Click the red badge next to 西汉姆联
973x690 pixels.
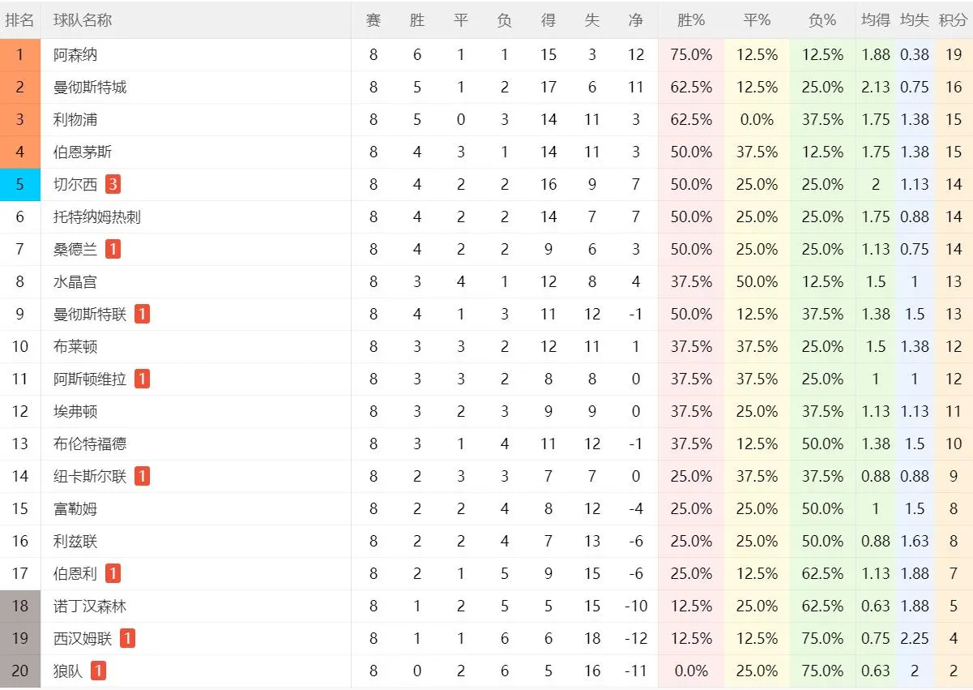[x=127, y=638]
